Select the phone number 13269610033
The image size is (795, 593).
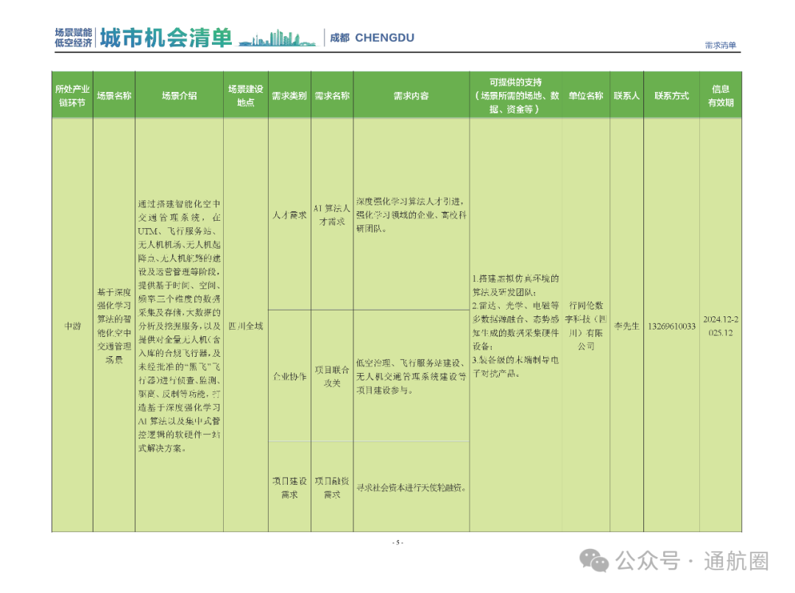[x=672, y=326]
